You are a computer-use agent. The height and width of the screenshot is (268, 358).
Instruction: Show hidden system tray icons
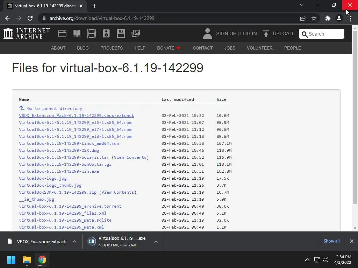[307, 260]
